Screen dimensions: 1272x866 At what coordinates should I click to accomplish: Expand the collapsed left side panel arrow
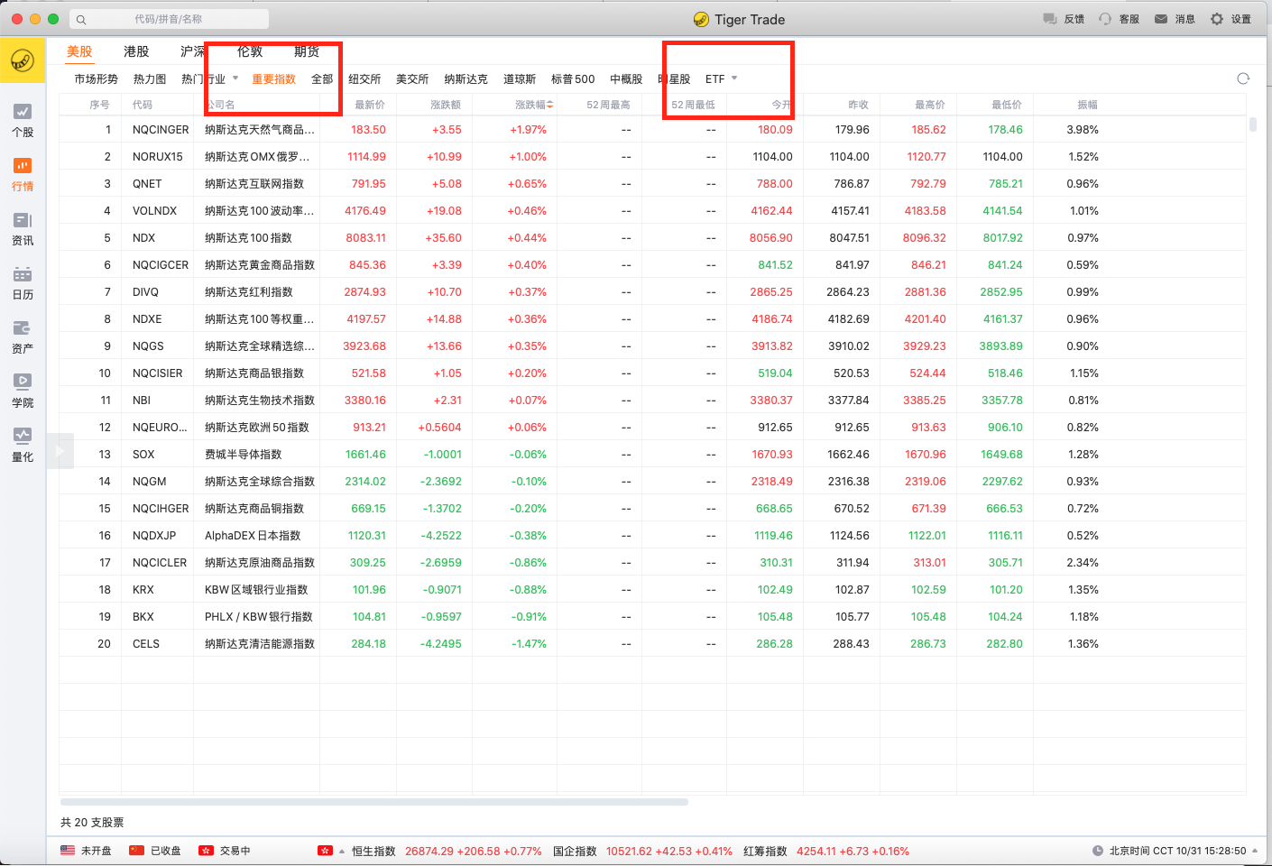tap(60, 450)
